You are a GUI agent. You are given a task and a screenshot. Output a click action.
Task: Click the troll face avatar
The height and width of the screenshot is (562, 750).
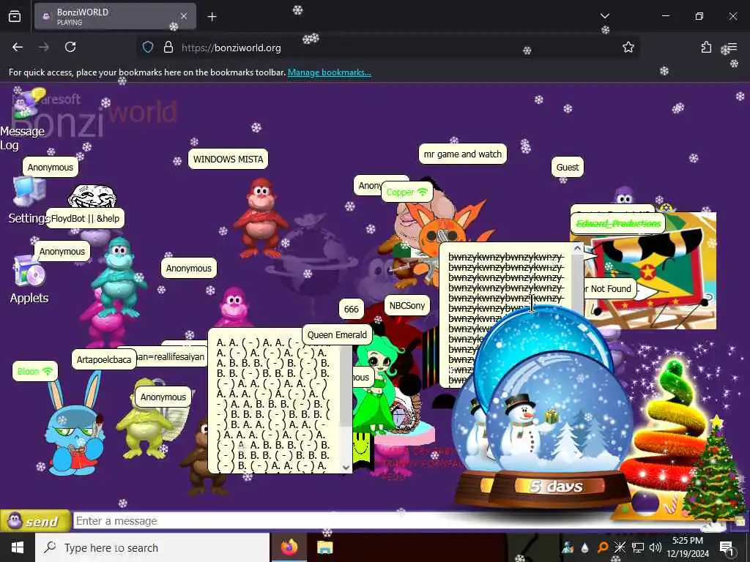[x=92, y=196]
